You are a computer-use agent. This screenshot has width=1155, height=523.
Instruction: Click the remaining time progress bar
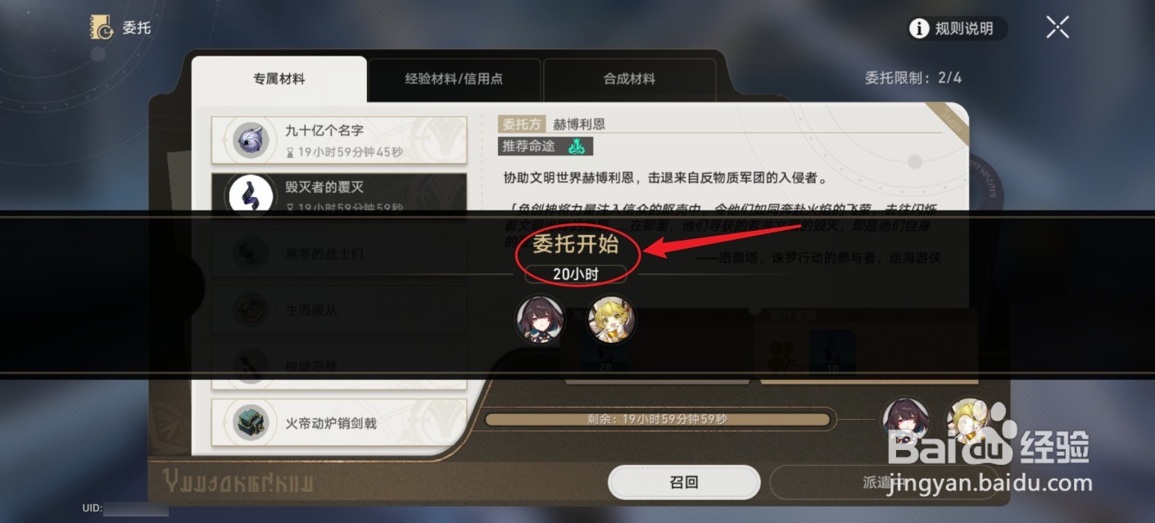pos(658,420)
